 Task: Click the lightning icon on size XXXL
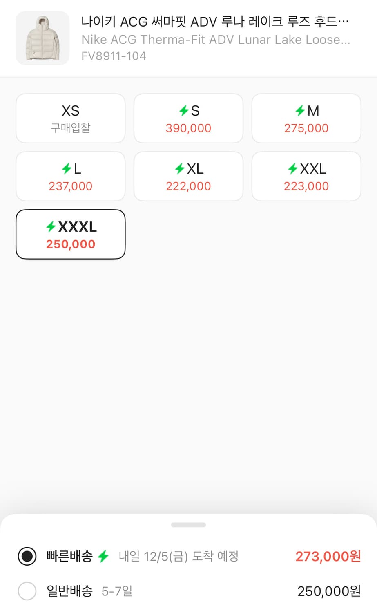tap(51, 226)
